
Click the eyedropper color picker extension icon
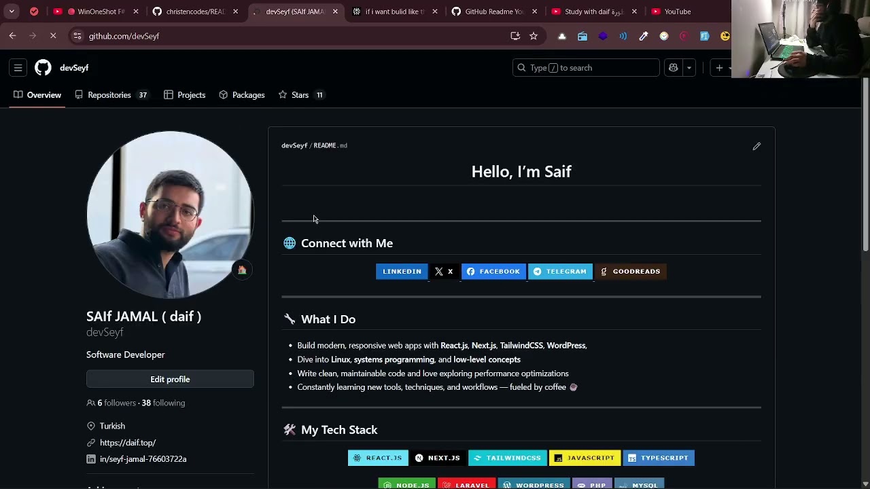(x=644, y=36)
